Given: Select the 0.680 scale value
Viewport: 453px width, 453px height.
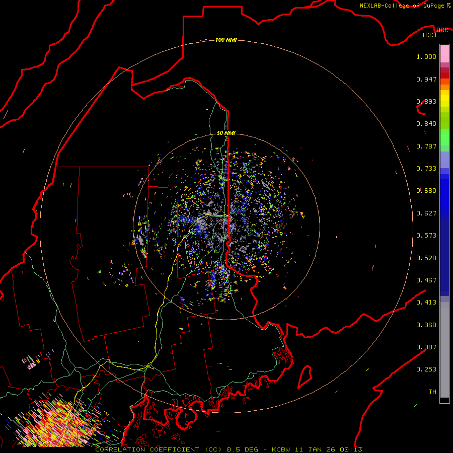Looking at the screenshot, I should pos(426,191).
